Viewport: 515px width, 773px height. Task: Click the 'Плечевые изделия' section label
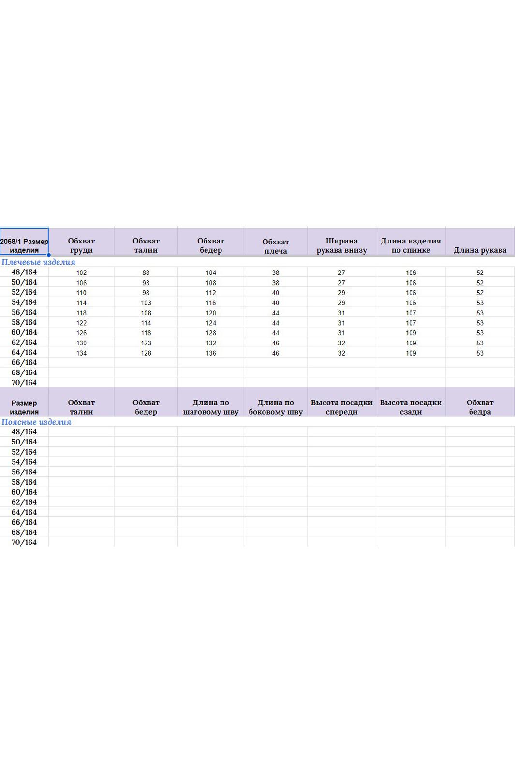pos(38,262)
